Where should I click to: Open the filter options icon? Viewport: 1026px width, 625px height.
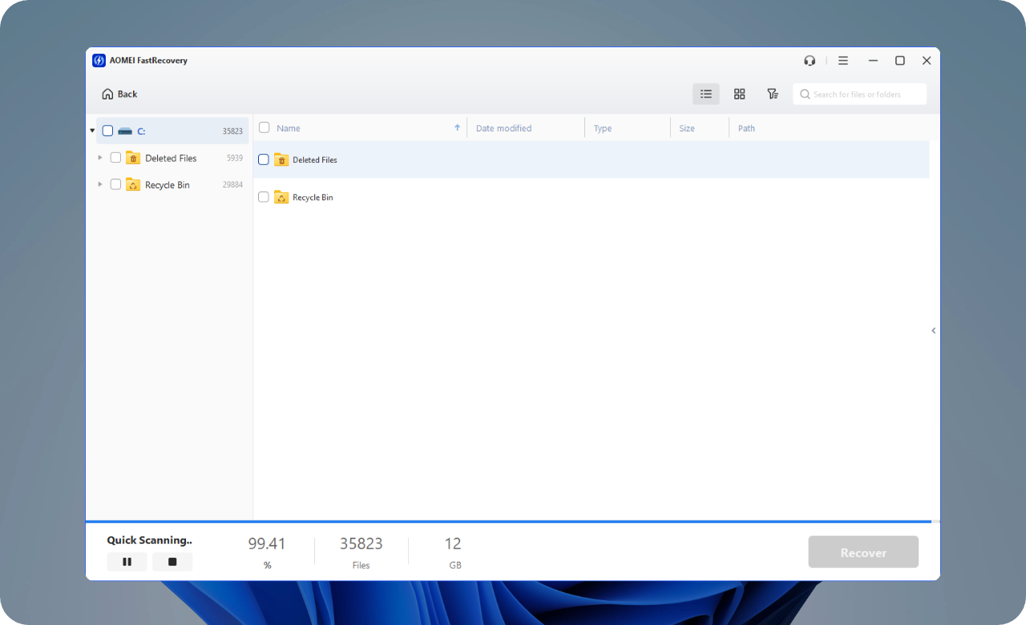coord(772,94)
